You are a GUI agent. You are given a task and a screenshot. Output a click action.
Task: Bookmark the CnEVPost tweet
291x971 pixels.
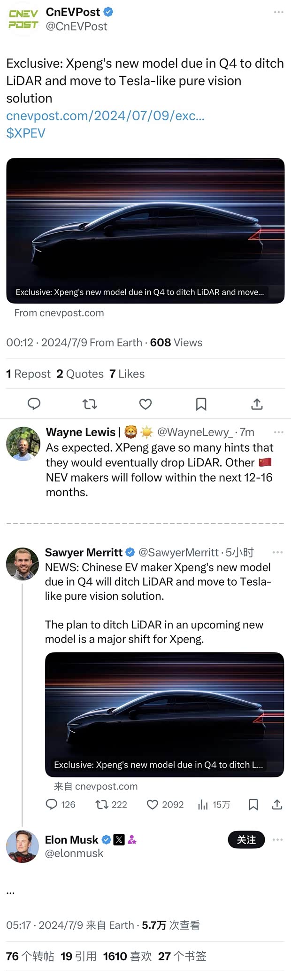point(201,404)
